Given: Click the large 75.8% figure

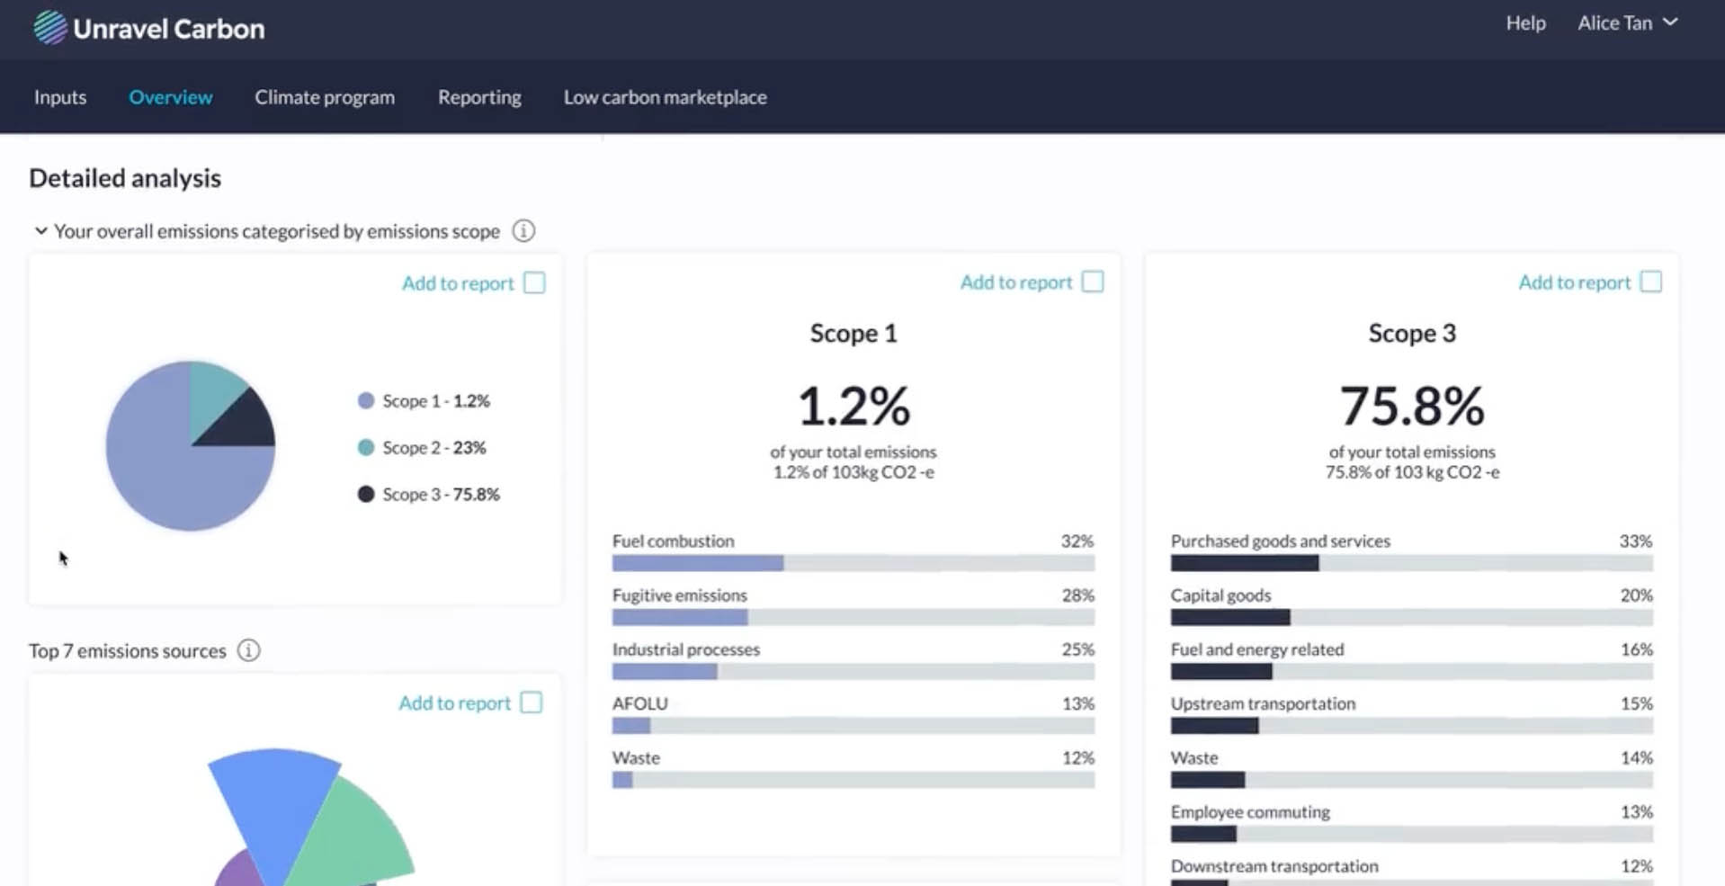Looking at the screenshot, I should (1412, 406).
